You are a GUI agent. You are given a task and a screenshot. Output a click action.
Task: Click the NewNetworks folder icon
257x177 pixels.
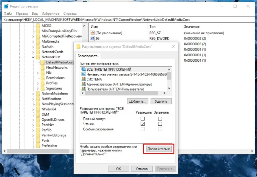point(42,67)
